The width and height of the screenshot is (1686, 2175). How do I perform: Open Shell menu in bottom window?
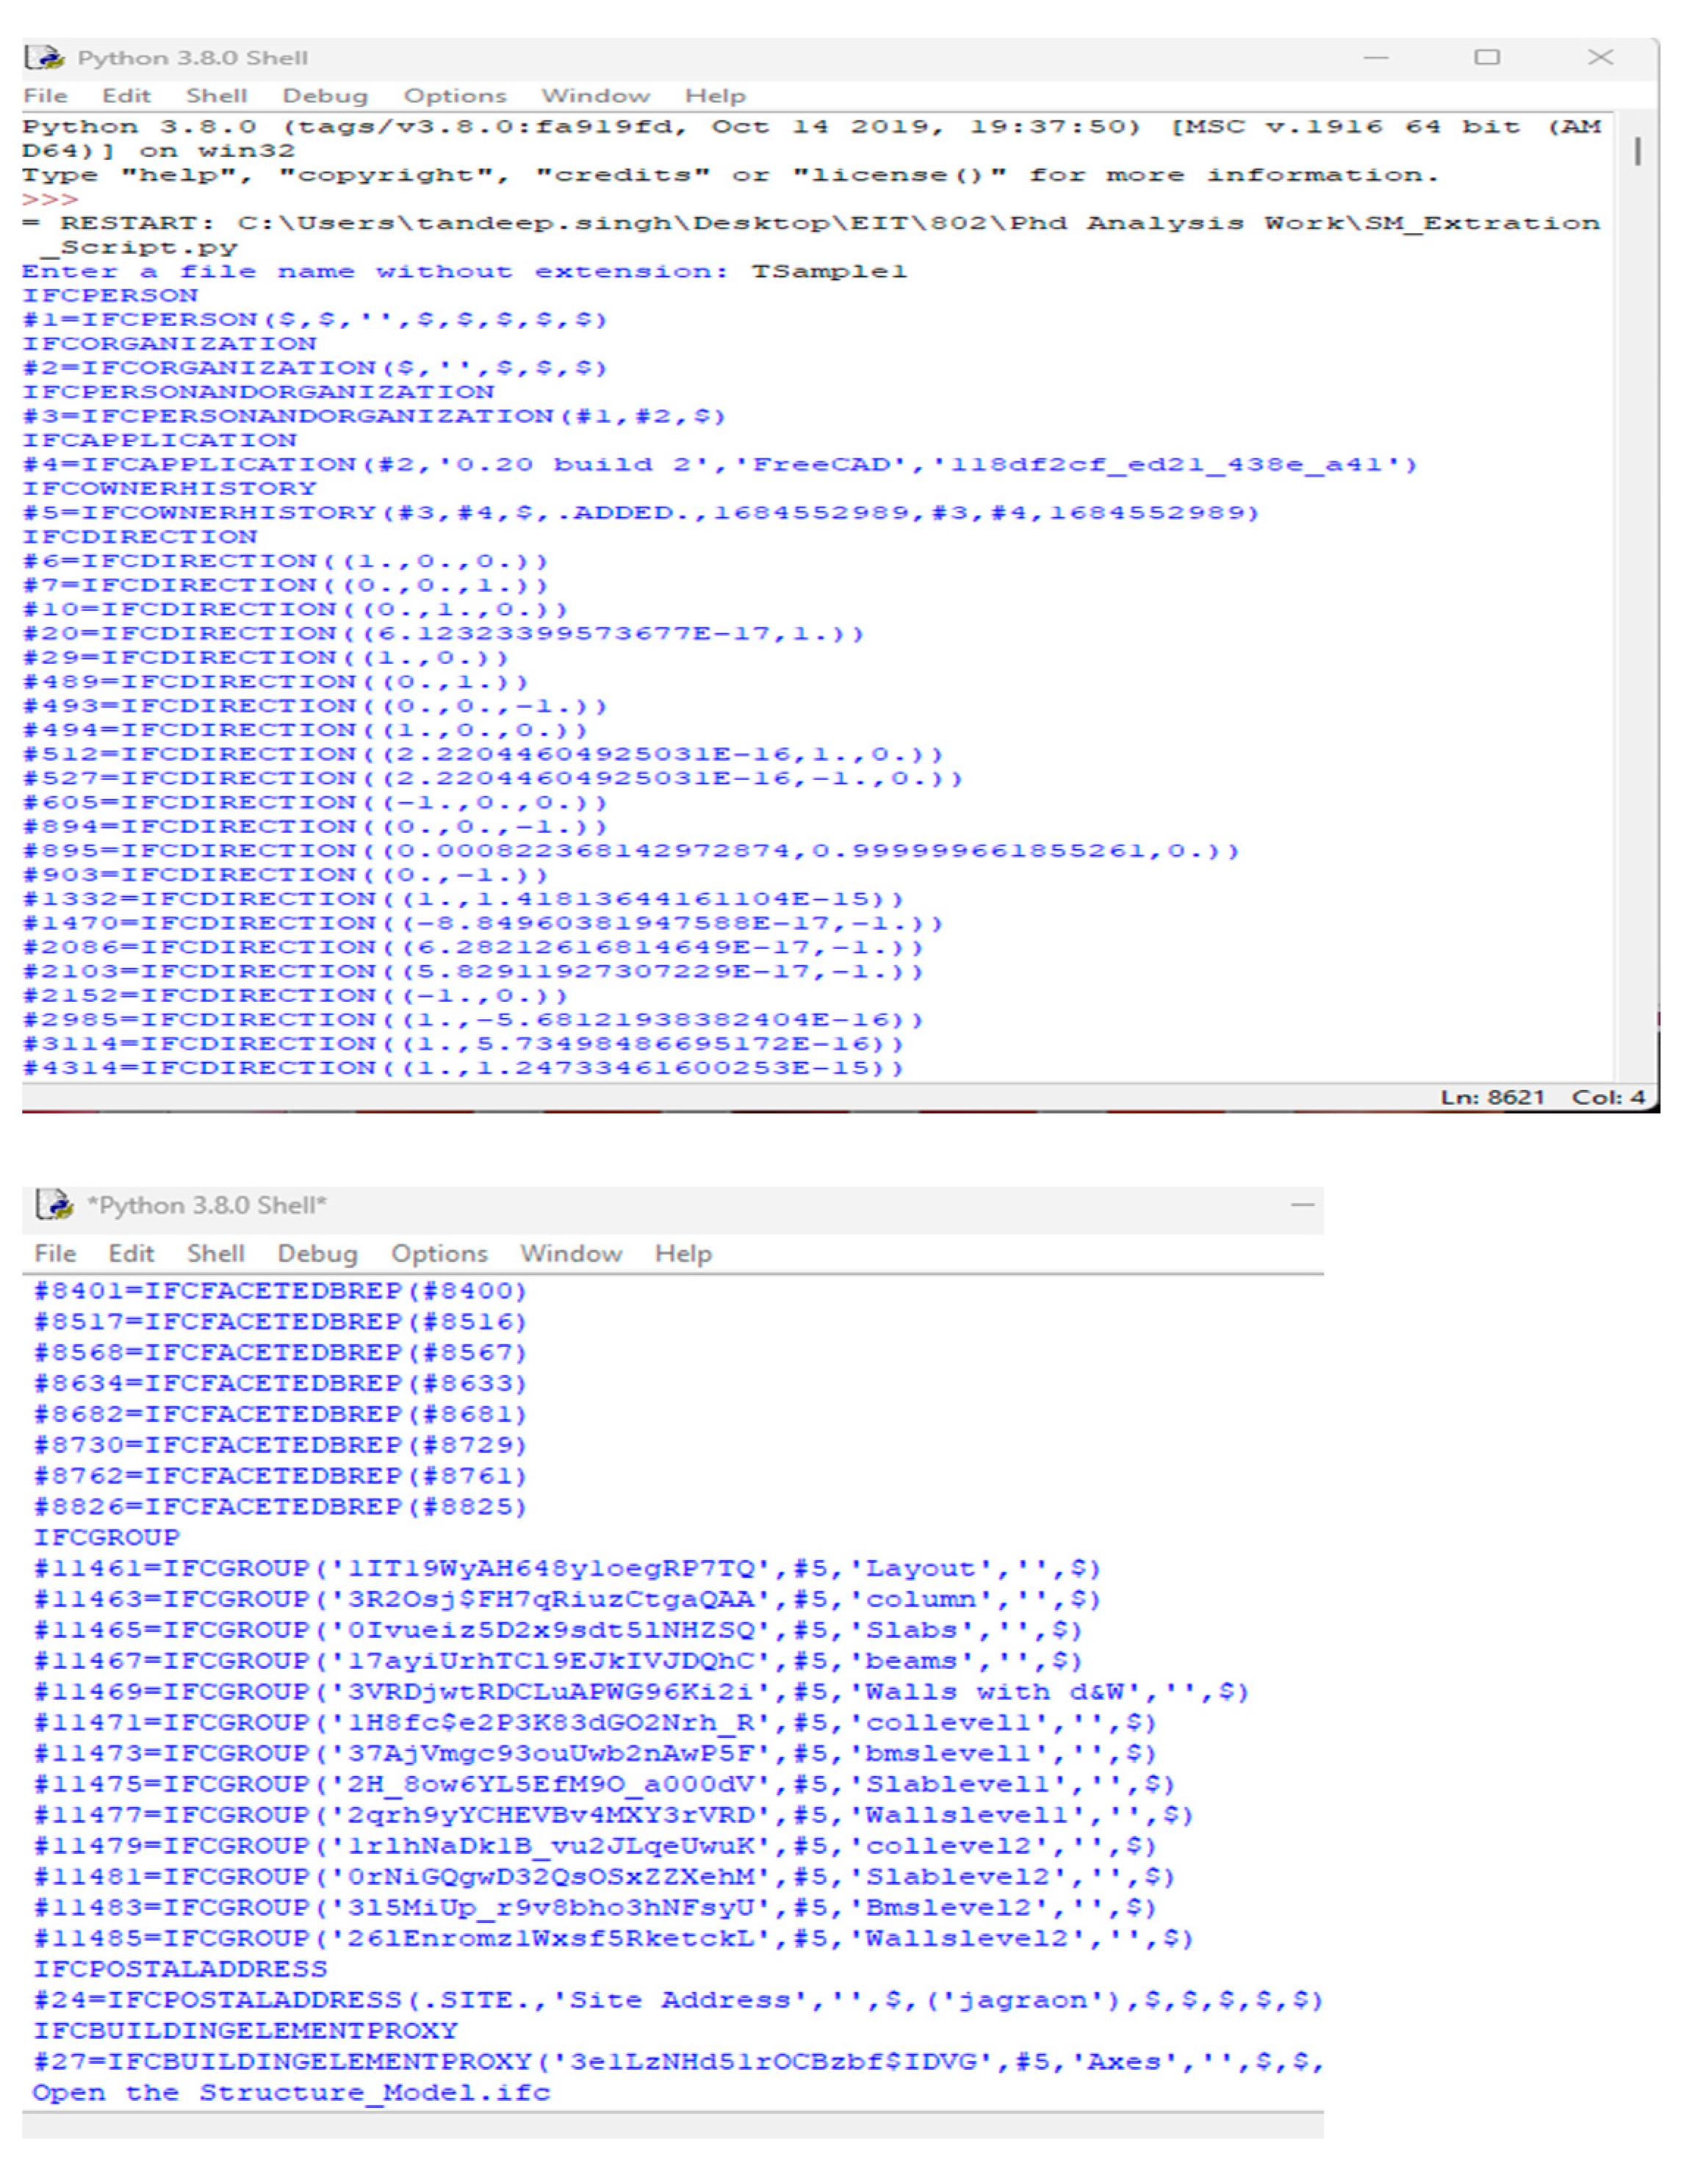point(215,1254)
